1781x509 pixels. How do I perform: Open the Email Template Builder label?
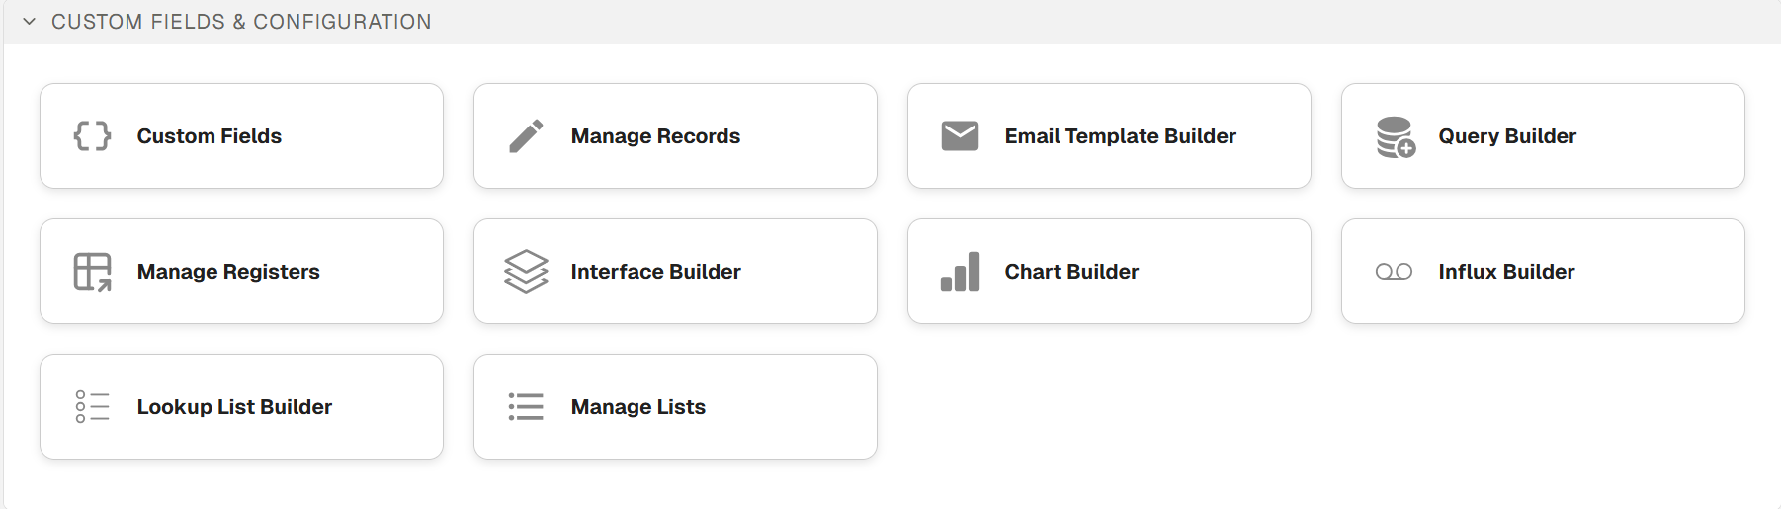[x=1120, y=136]
